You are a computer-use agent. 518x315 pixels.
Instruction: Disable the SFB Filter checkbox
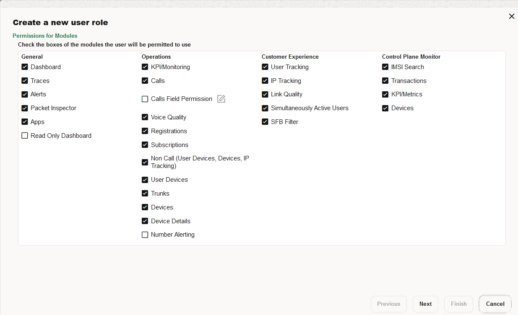pos(265,122)
